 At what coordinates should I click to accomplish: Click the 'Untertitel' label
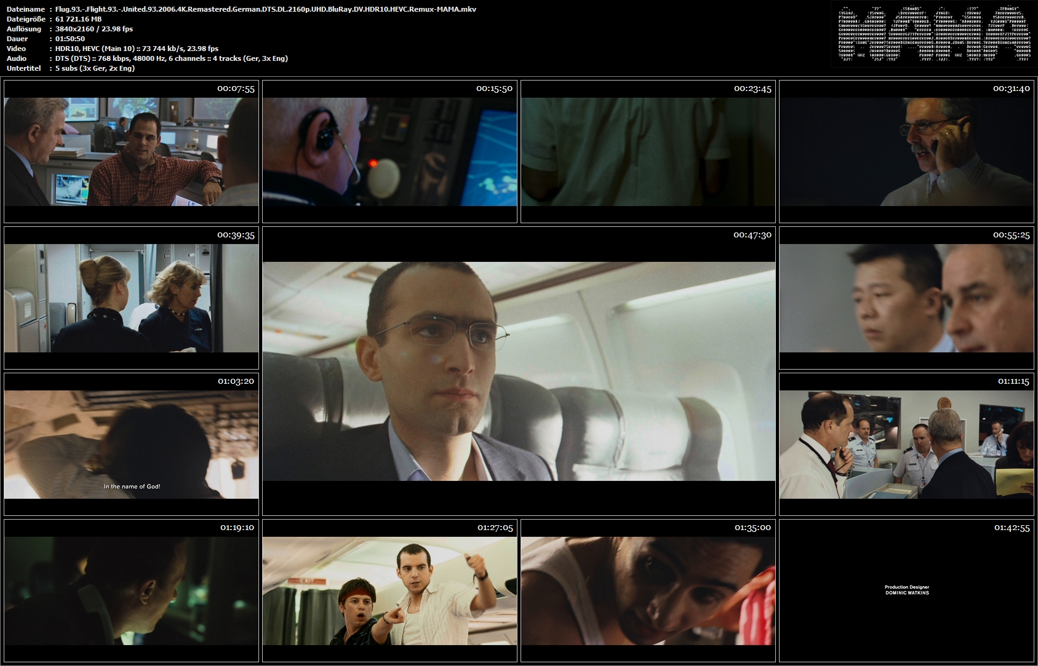[x=24, y=68]
